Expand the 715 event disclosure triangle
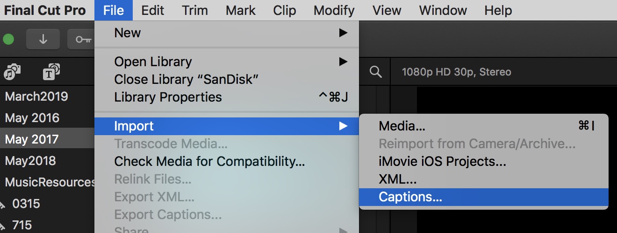This screenshot has height=233, width=617. 3,226
